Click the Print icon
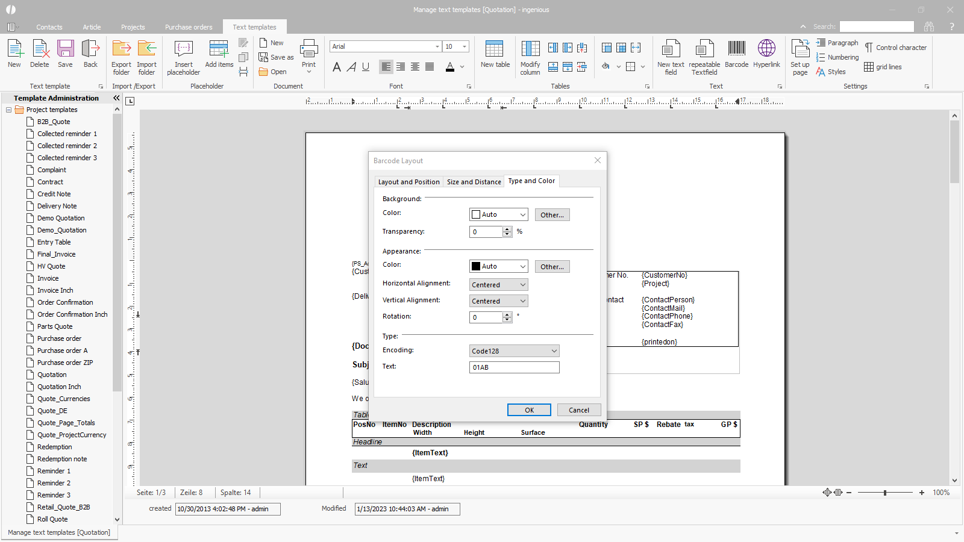This screenshot has height=542, width=964. tap(308, 54)
